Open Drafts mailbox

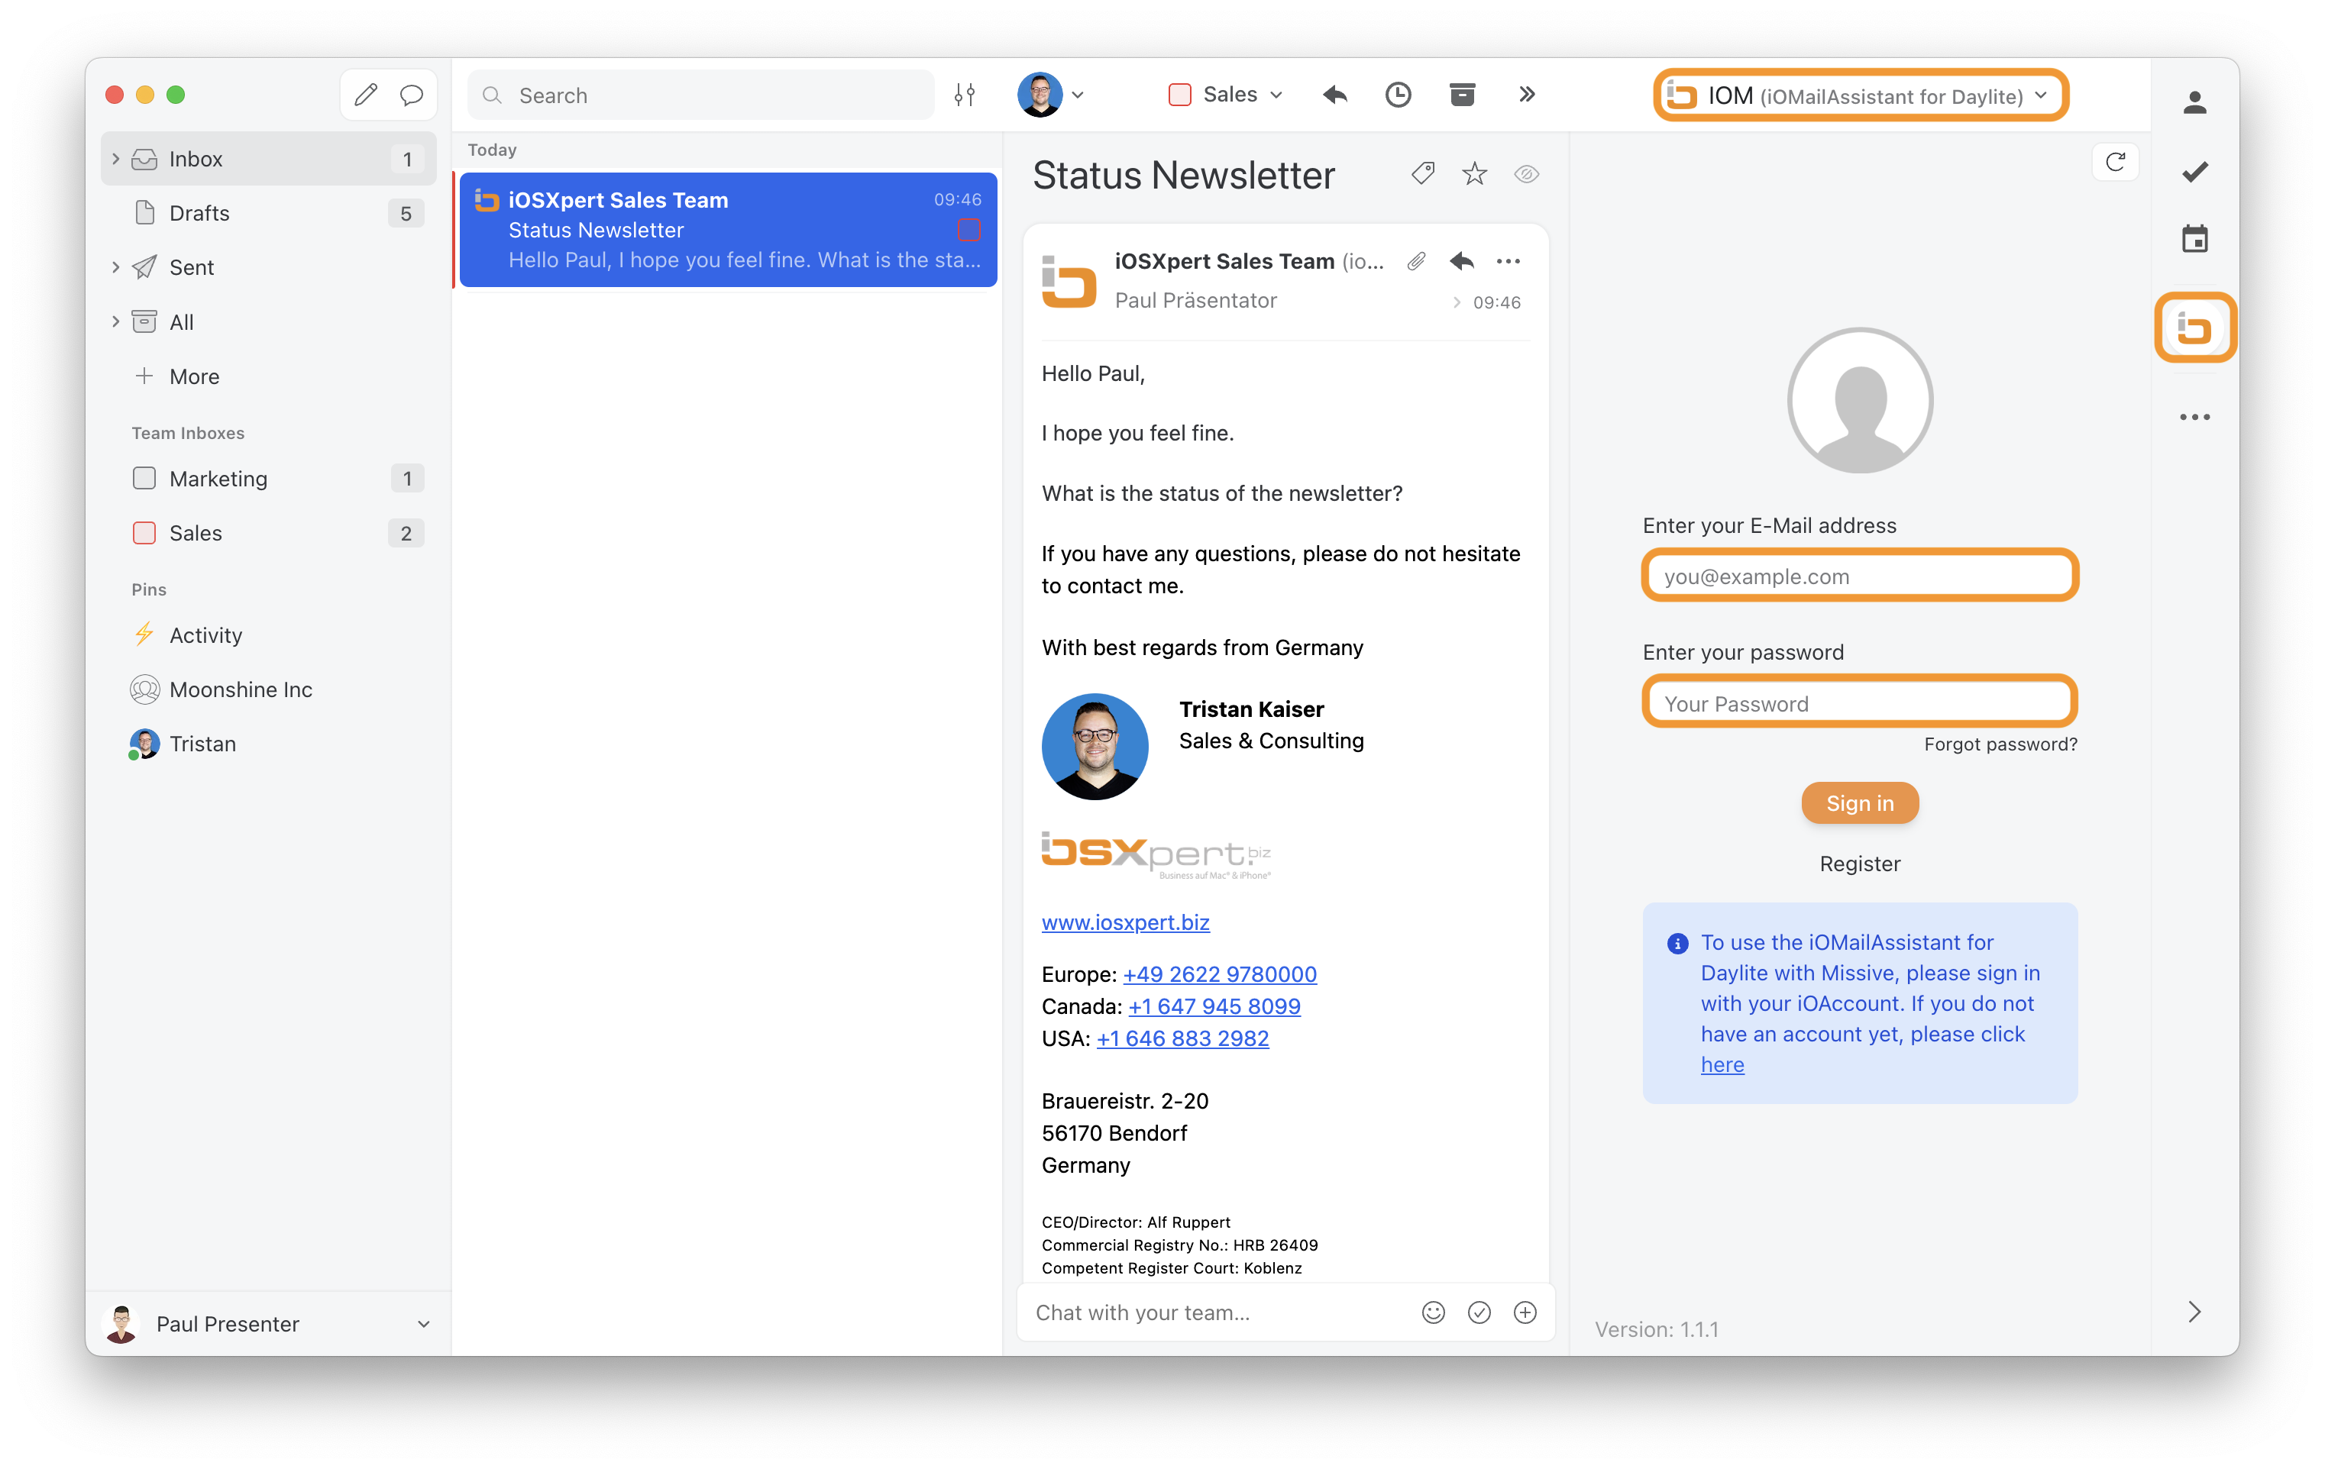[x=268, y=212]
